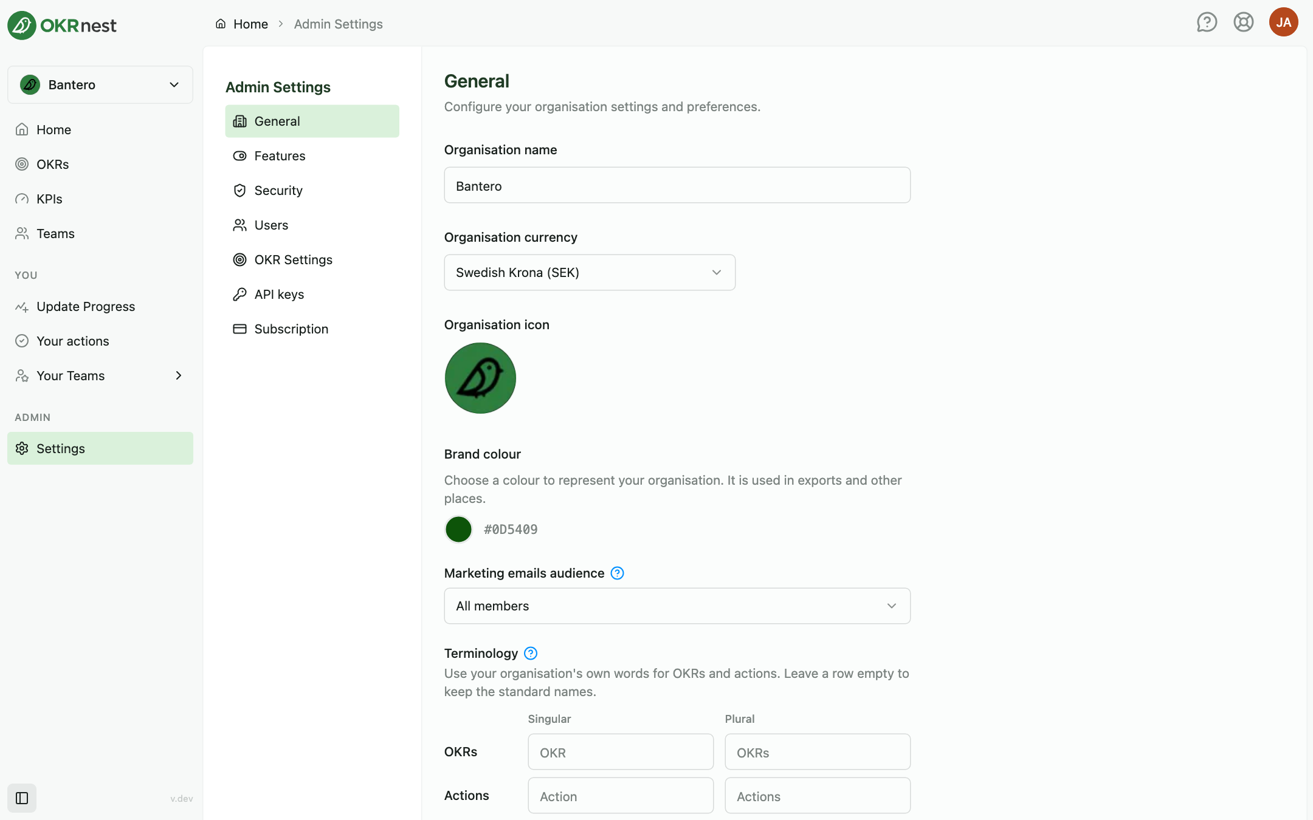Open the Marketing emails audience dropdown
This screenshot has width=1313, height=820.
pyautogui.click(x=677, y=606)
